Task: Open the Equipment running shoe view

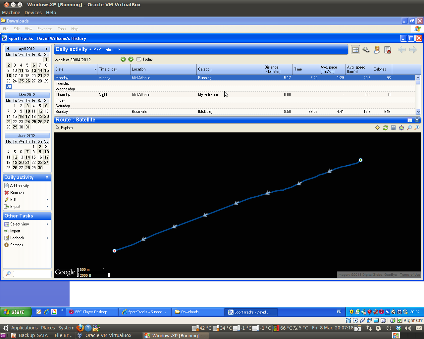Action: 366,50
